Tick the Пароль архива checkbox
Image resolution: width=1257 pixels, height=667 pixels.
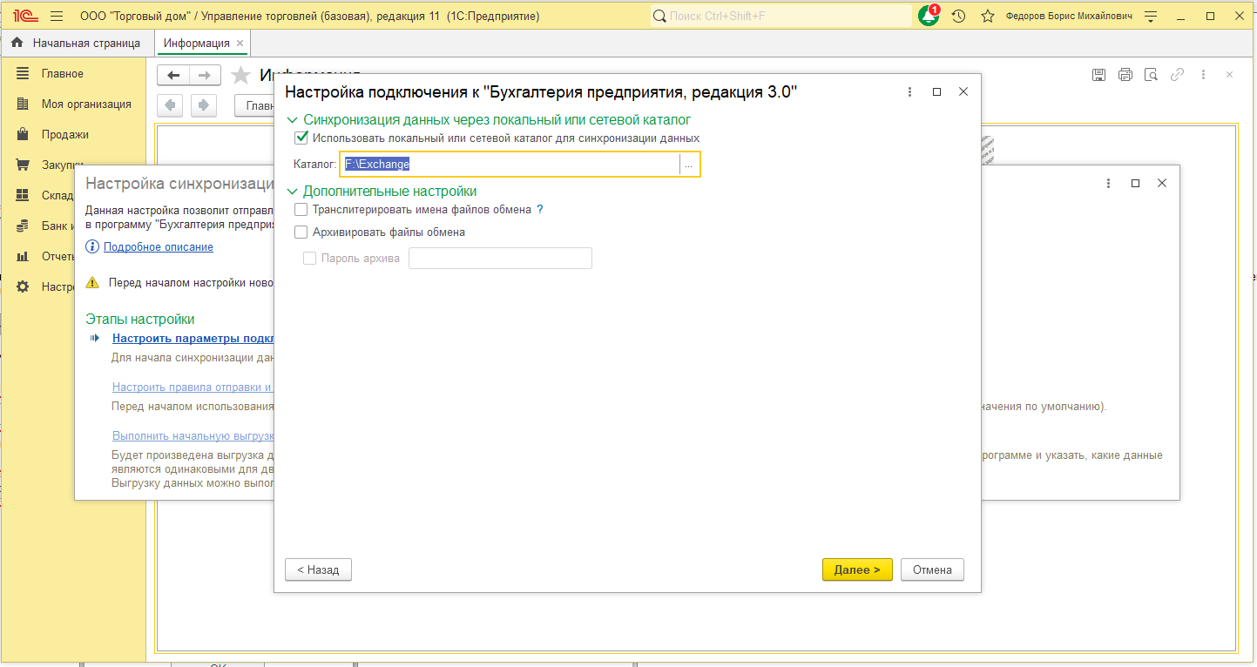[x=309, y=258]
